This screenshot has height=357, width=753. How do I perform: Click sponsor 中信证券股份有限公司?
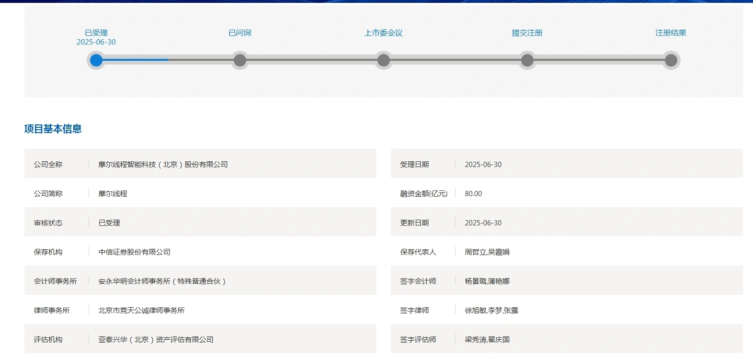click(134, 252)
